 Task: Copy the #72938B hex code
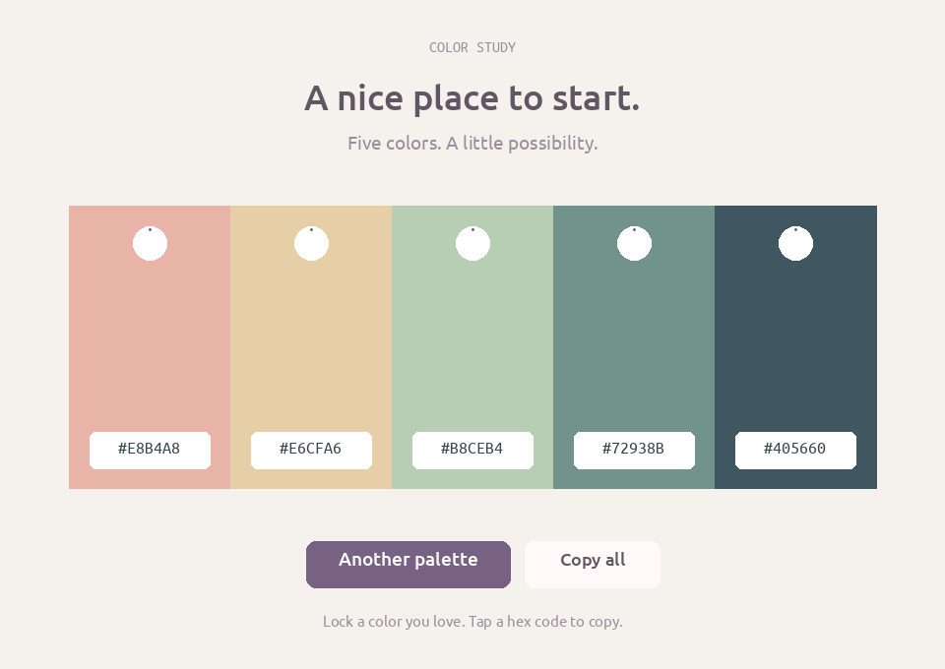pos(635,450)
